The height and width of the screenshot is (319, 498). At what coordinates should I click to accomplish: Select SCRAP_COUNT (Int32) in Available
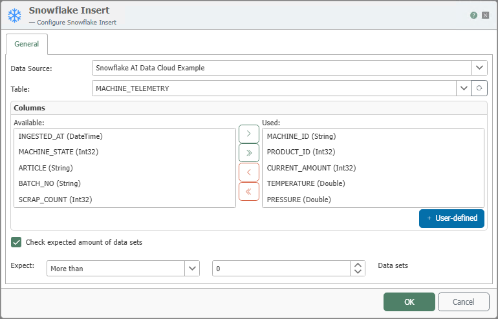pos(125,200)
